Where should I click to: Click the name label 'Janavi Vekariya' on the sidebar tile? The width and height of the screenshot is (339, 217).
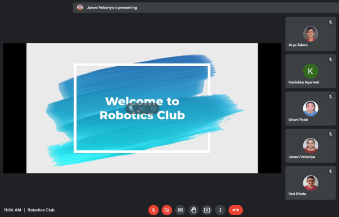302,157
